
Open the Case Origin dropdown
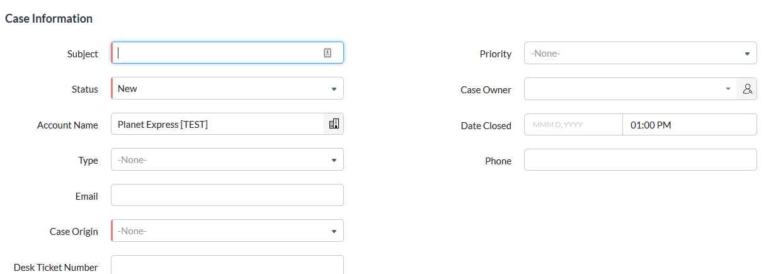[227, 231]
